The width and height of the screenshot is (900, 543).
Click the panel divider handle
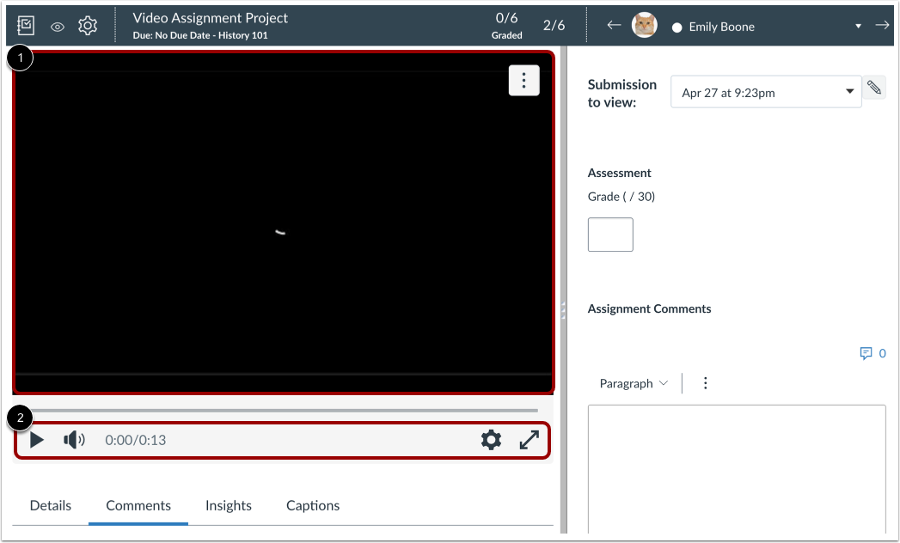coord(564,310)
